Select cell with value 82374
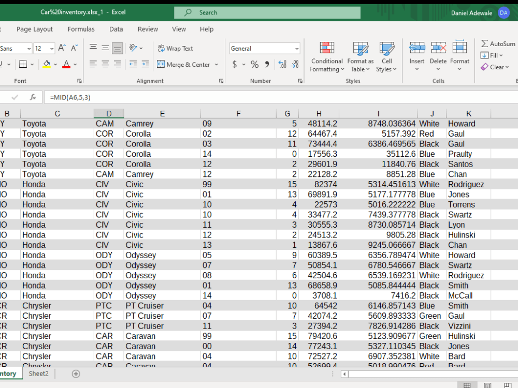The width and height of the screenshot is (518, 388). click(x=319, y=185)
